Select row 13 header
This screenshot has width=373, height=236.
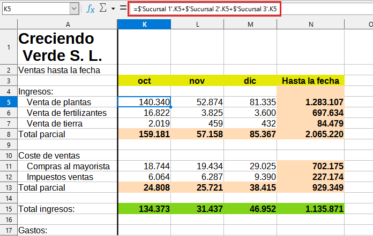pos(9,187)
